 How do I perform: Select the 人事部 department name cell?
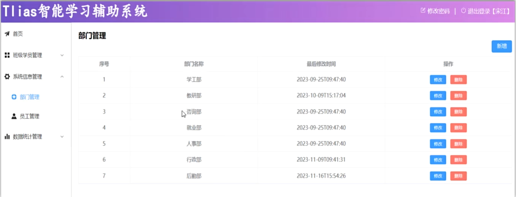tap(194, 144)
